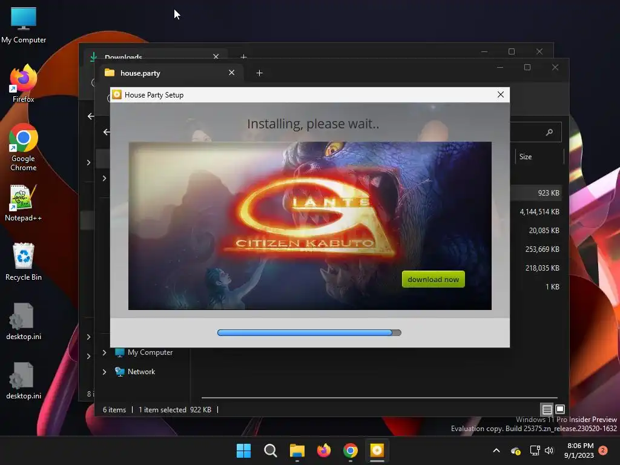Screen dimensions: 620x465
Task: Select the file sized 253,669 KB
Action: click(542, 249)
